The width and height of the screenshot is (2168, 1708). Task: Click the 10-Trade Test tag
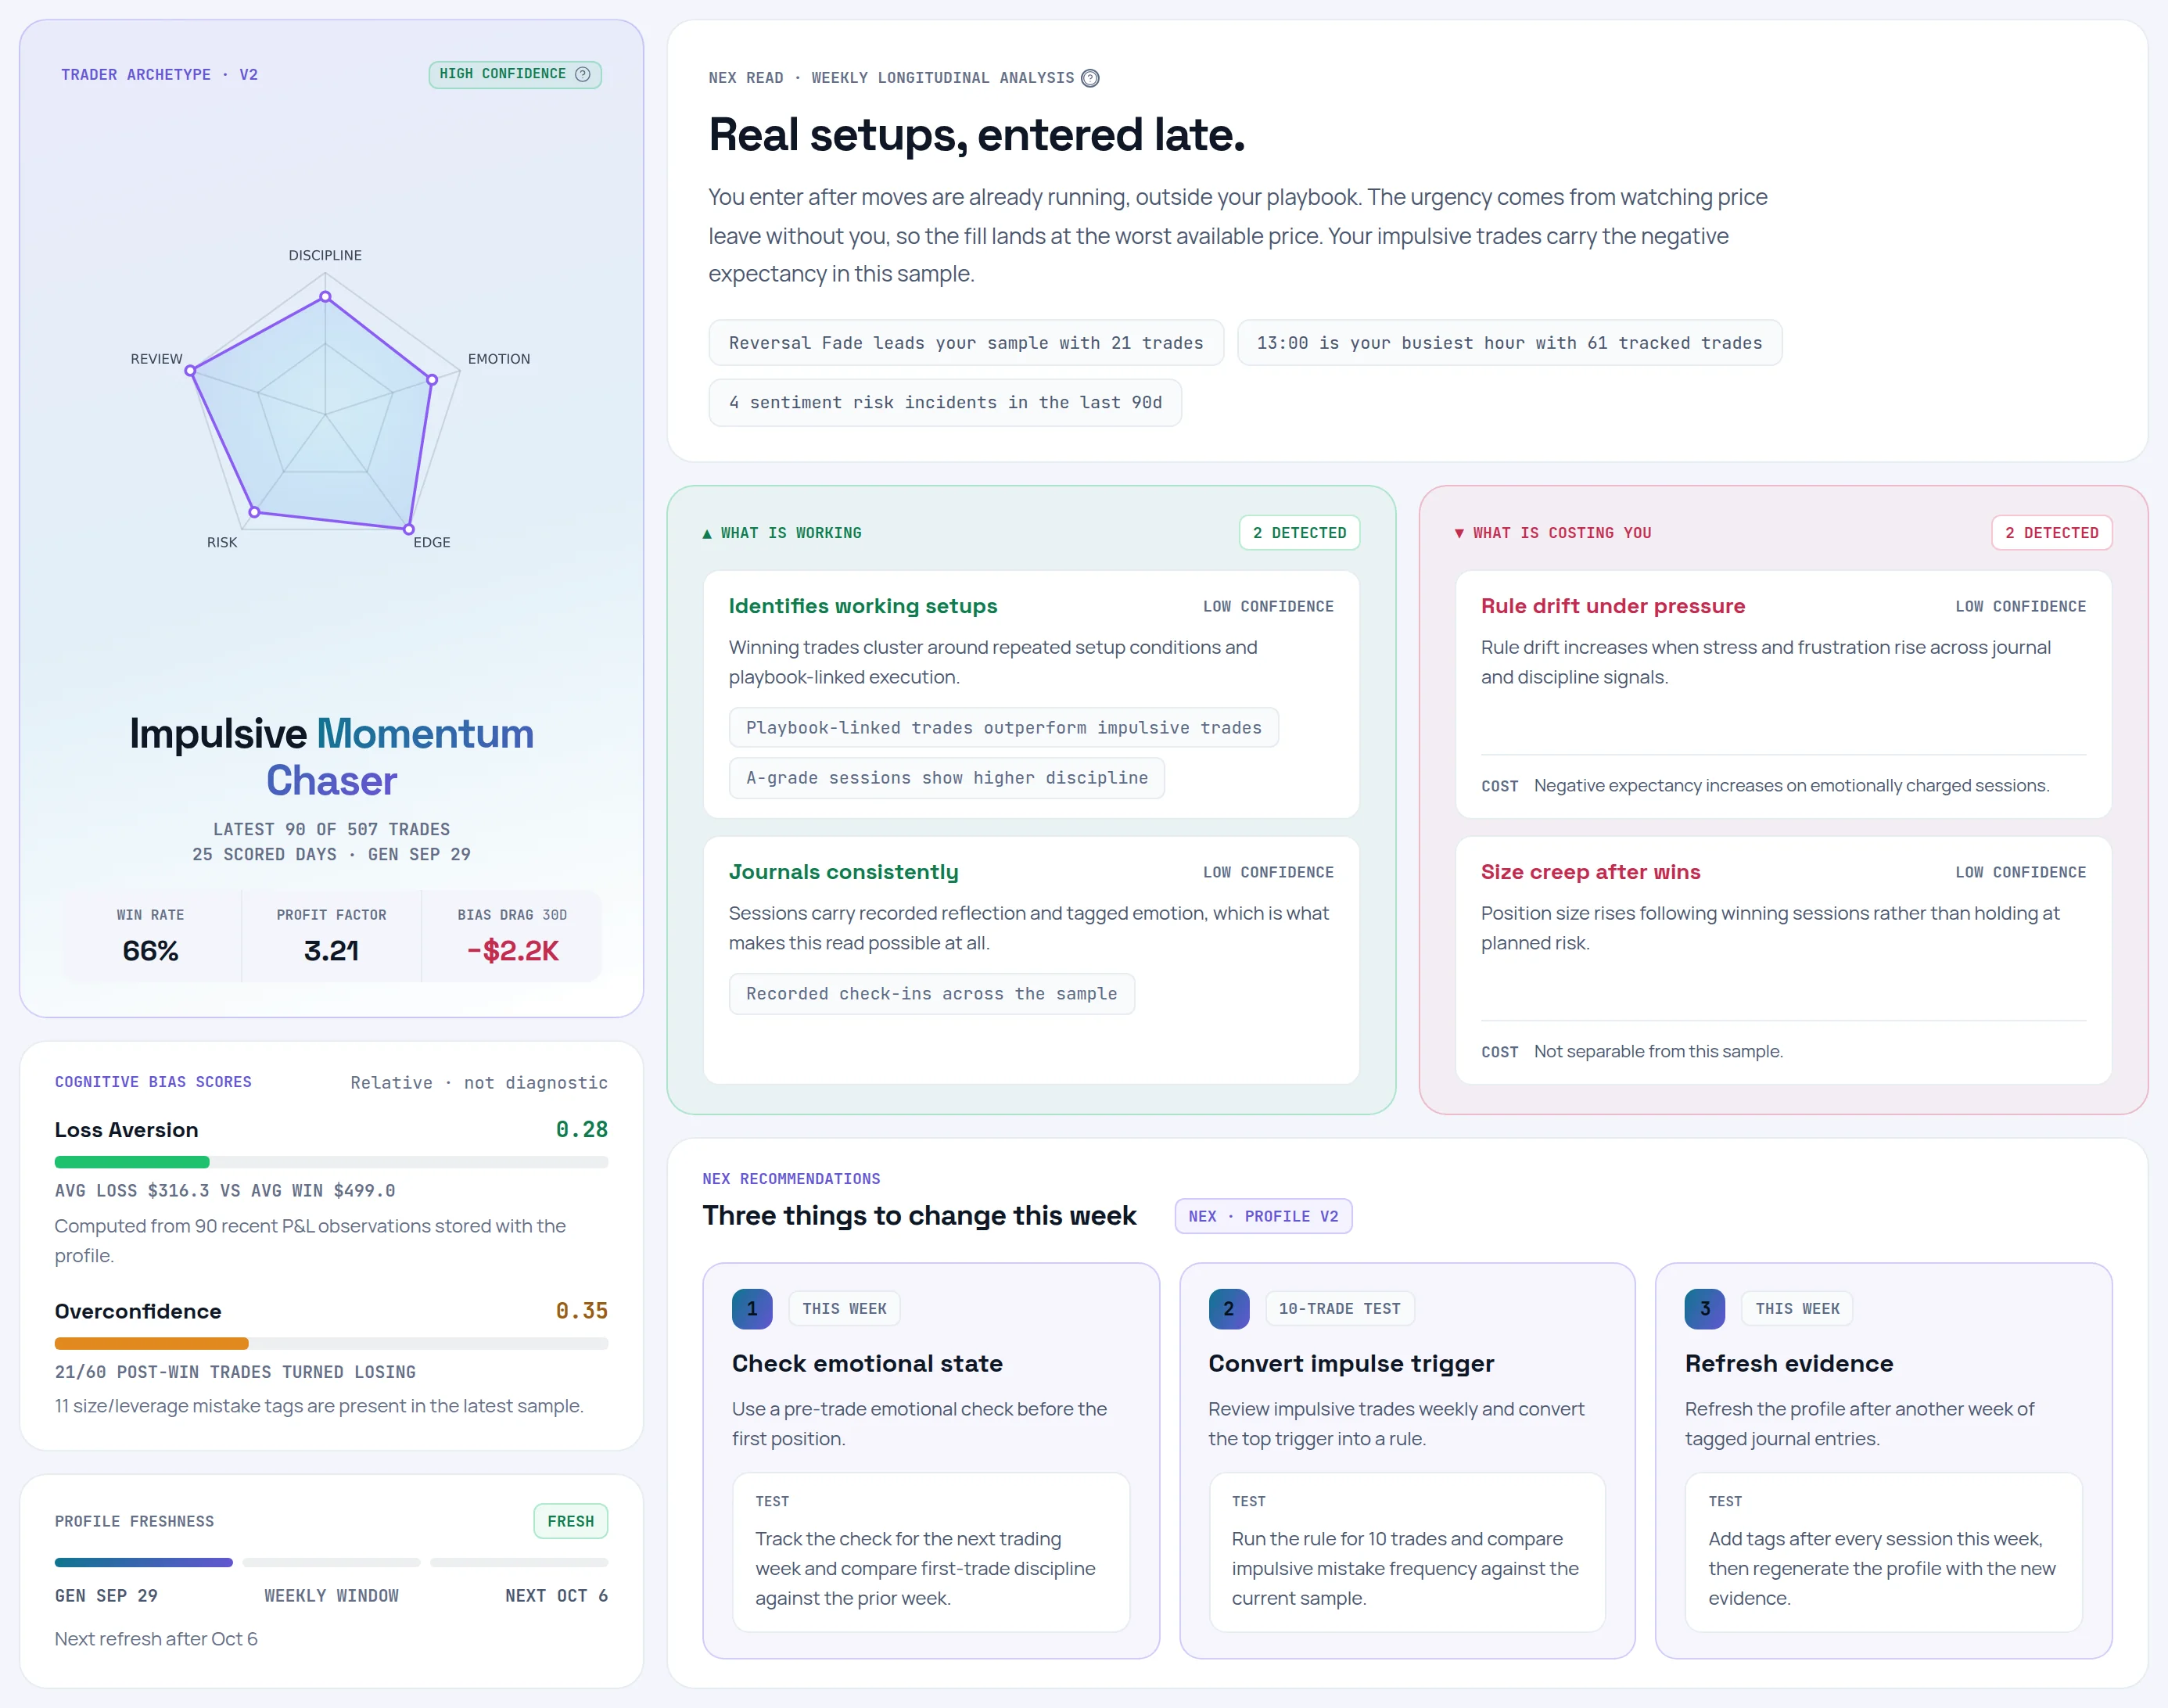pyautogui.click(x=1339, y=1309)
